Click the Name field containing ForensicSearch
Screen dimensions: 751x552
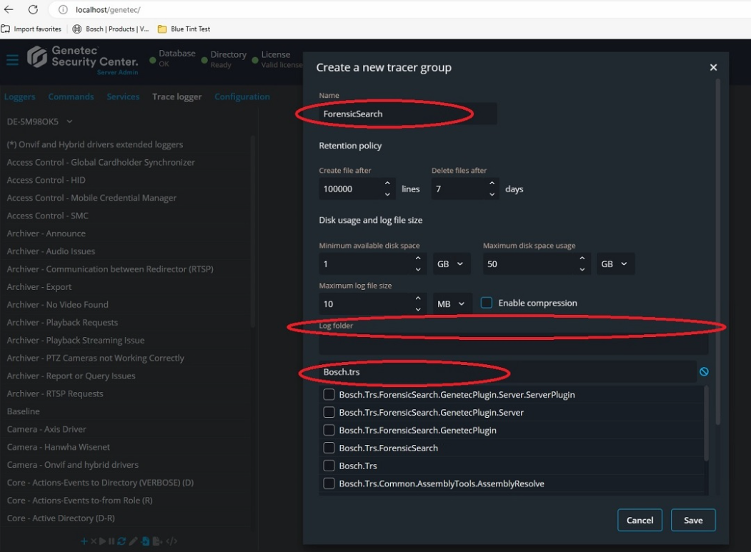[x=407, y=114]
